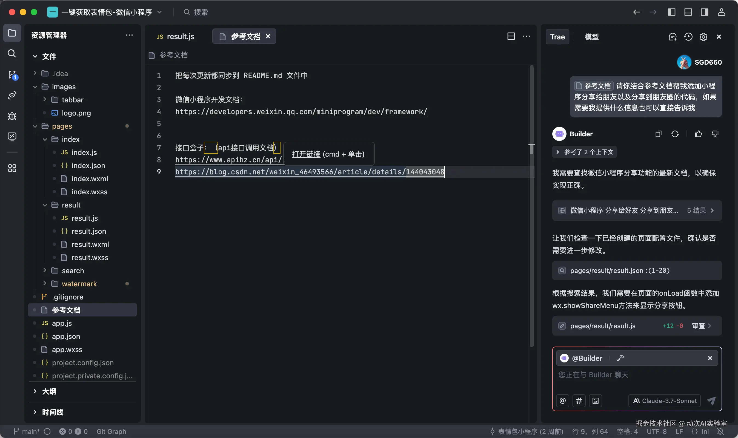
Task: Thumbs up the Builder response
Action: tap(699, 134)
